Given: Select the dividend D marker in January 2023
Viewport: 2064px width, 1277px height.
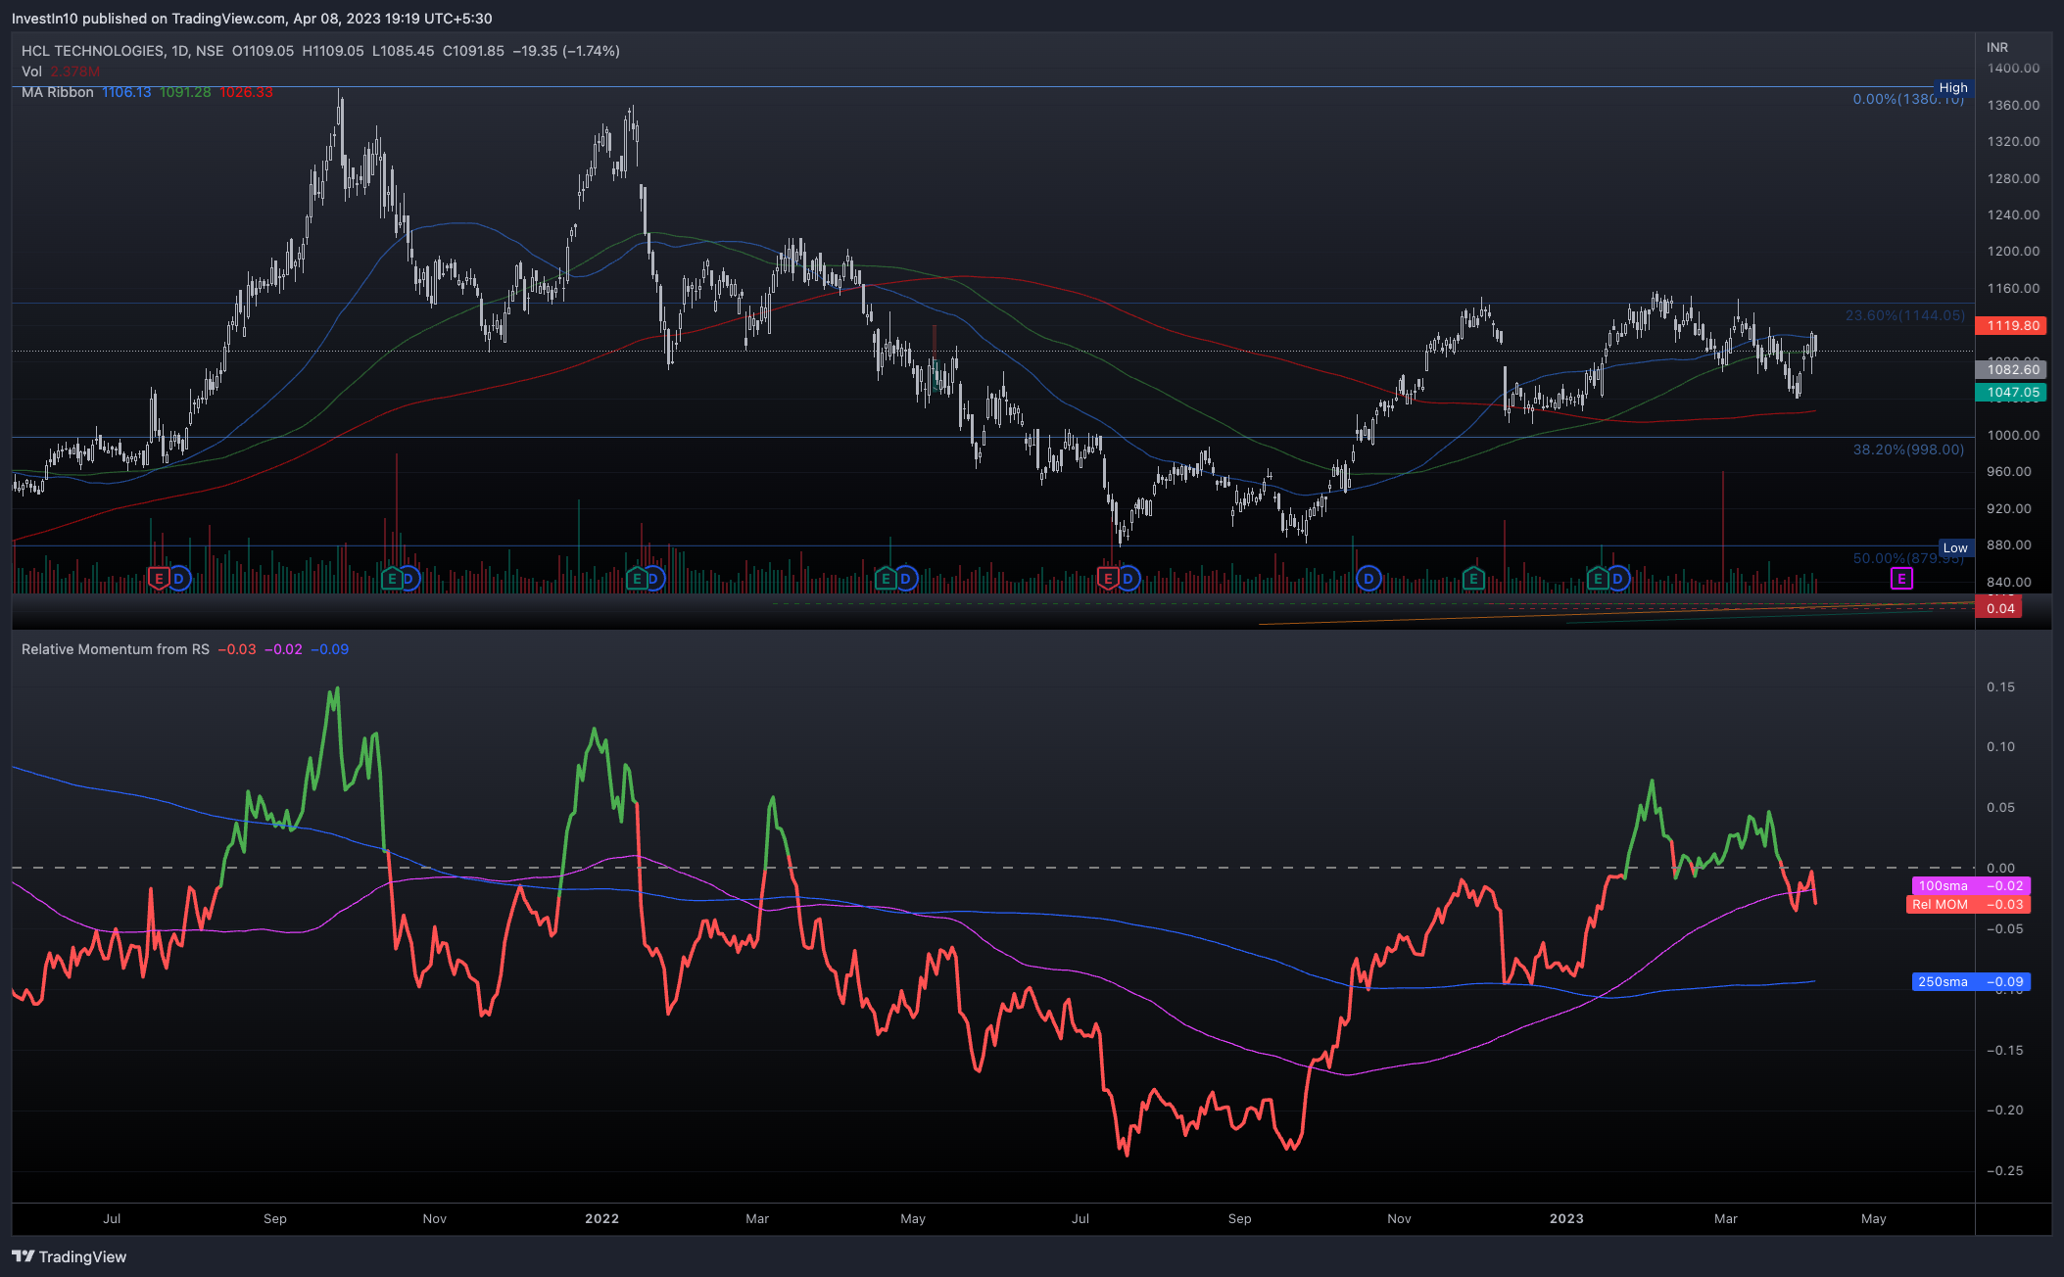Looking at the screenshot, I should coord(1618,579).
